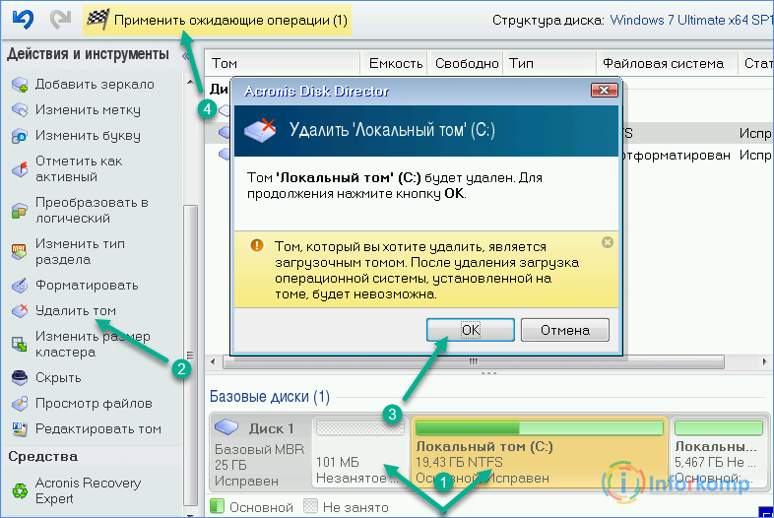The width and height of the screenshot is (774, 518).
Task: Sort the list by Емкость column
Action: coord(396,64)
